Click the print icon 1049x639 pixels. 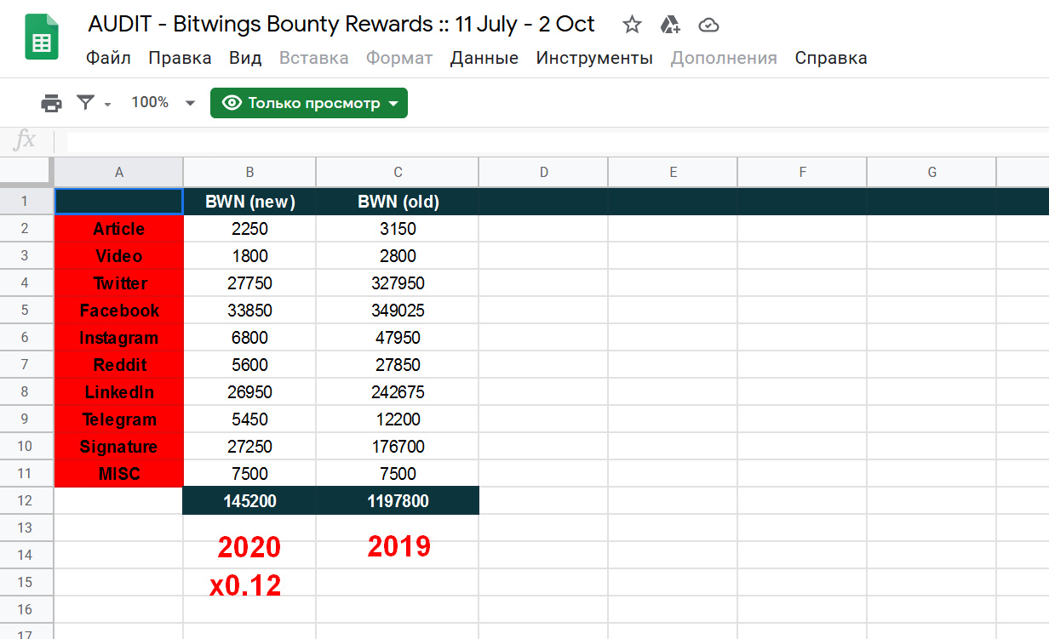point(52,103)
